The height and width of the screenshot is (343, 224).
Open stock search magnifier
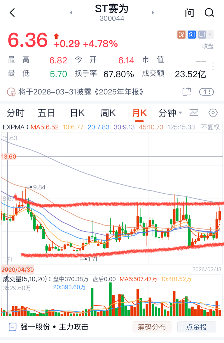click(x=209, y=13)
